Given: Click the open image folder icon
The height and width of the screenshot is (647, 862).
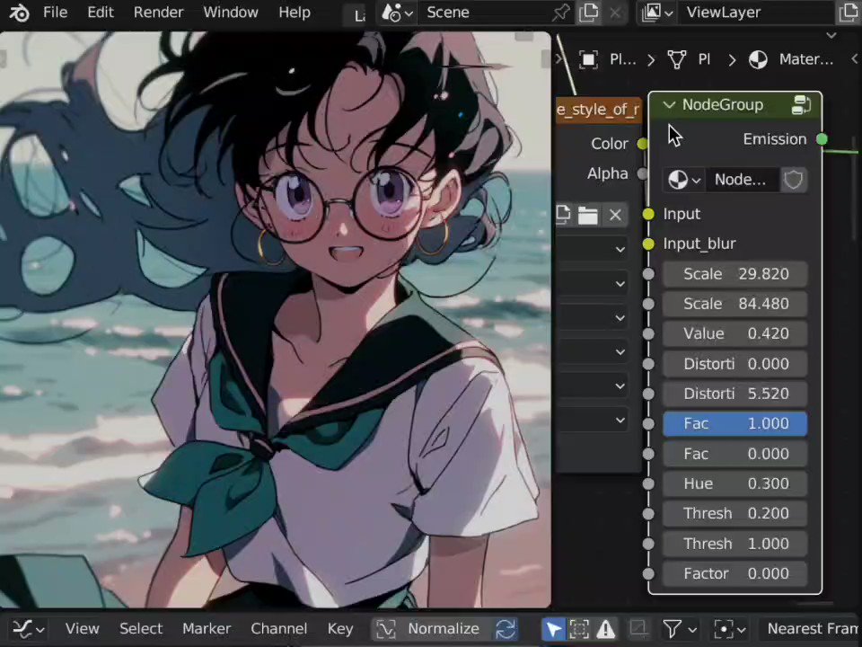Looking at the screenshot, I should (x=587, y=215).
